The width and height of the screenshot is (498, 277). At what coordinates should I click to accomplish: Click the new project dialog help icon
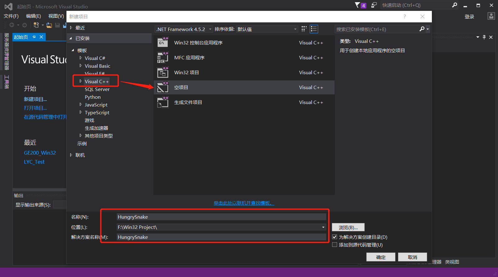(404, 16)
